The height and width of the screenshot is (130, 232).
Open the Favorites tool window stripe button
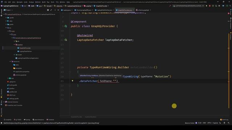[1, 112]
